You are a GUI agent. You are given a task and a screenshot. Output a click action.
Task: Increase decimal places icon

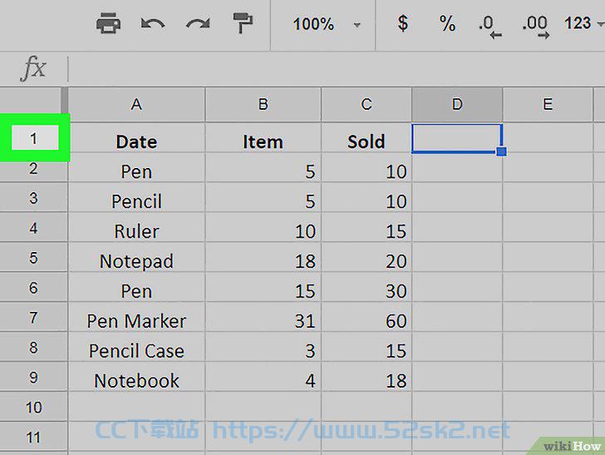(x=535, y=27)
